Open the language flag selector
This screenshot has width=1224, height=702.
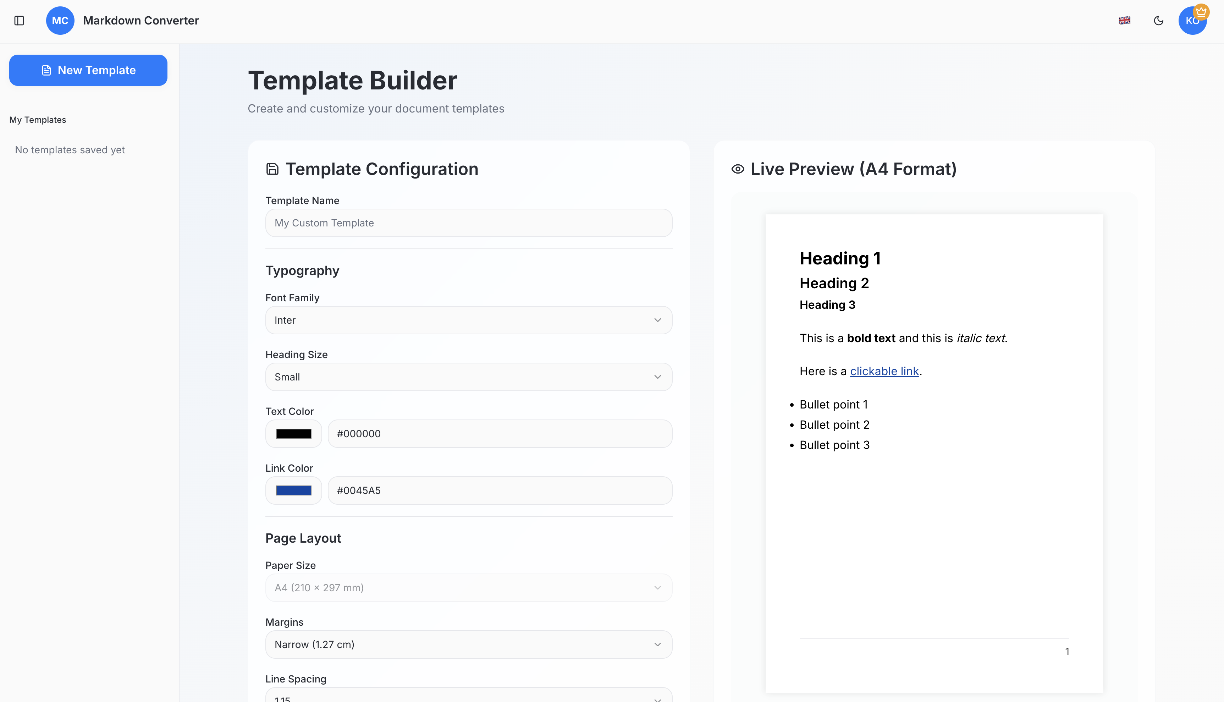coord(1124,20)
